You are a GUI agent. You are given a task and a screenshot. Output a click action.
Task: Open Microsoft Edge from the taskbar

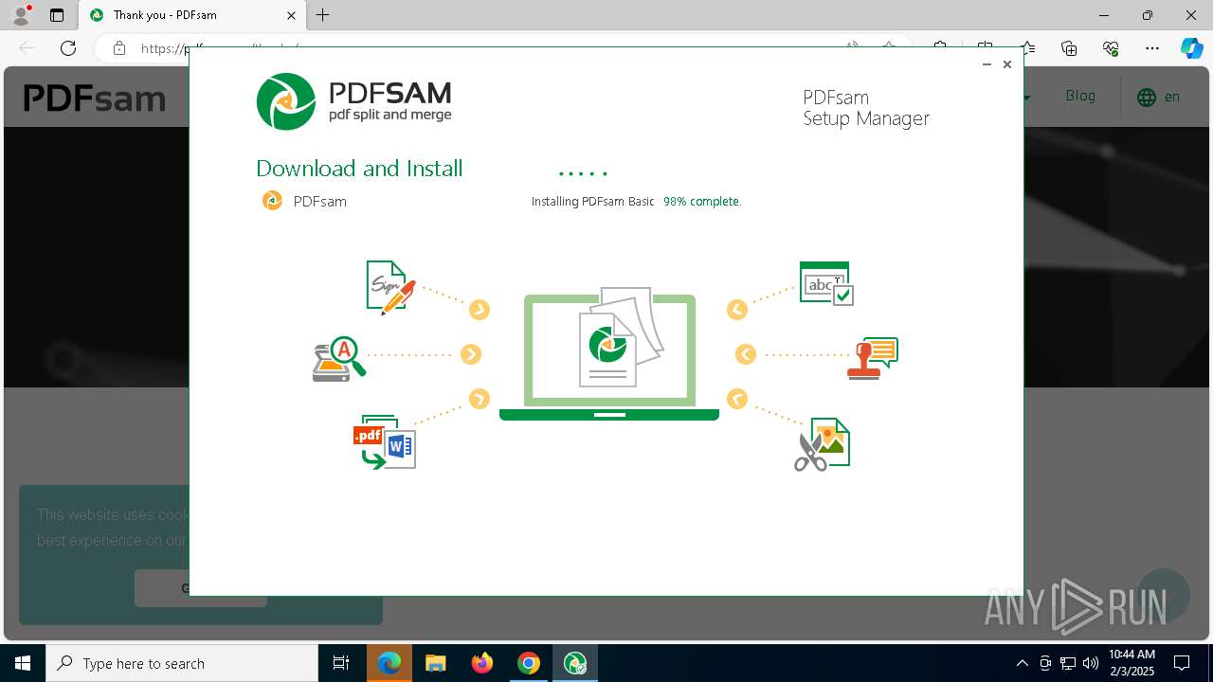pos(389,663)
